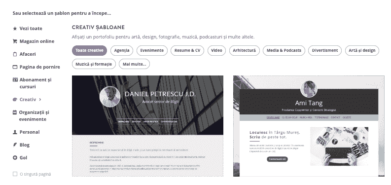391x185 pixels.
Task: Click the person icon beside Personal
Action: point(15,132)
